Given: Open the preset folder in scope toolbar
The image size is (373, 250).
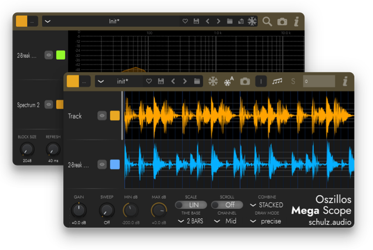Looking at the screenshot, I should 197,82.
